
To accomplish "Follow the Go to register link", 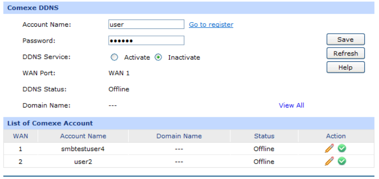I will click(x=211, y=25).
